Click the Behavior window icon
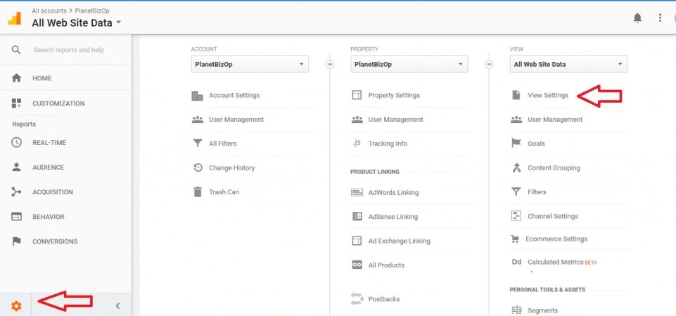Viewport: 676px width, 316px height. [16, 217]
